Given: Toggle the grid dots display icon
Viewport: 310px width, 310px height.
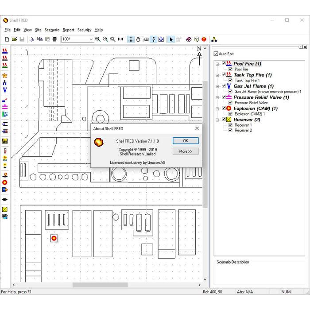Looking at the screenshot, I should [131, 39].
